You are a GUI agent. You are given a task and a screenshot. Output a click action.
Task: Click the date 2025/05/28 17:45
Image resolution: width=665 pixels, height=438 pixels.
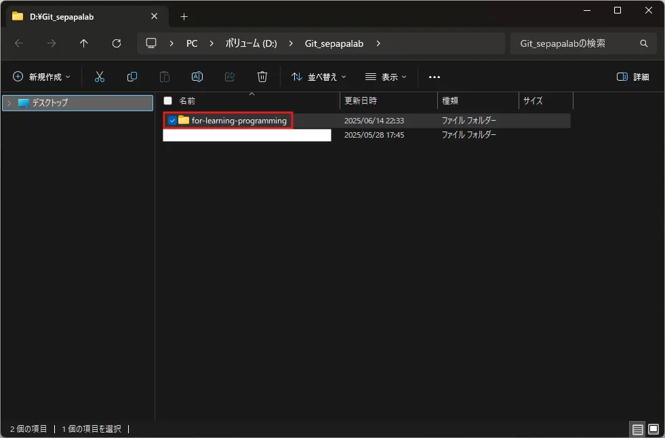(374, 135)
